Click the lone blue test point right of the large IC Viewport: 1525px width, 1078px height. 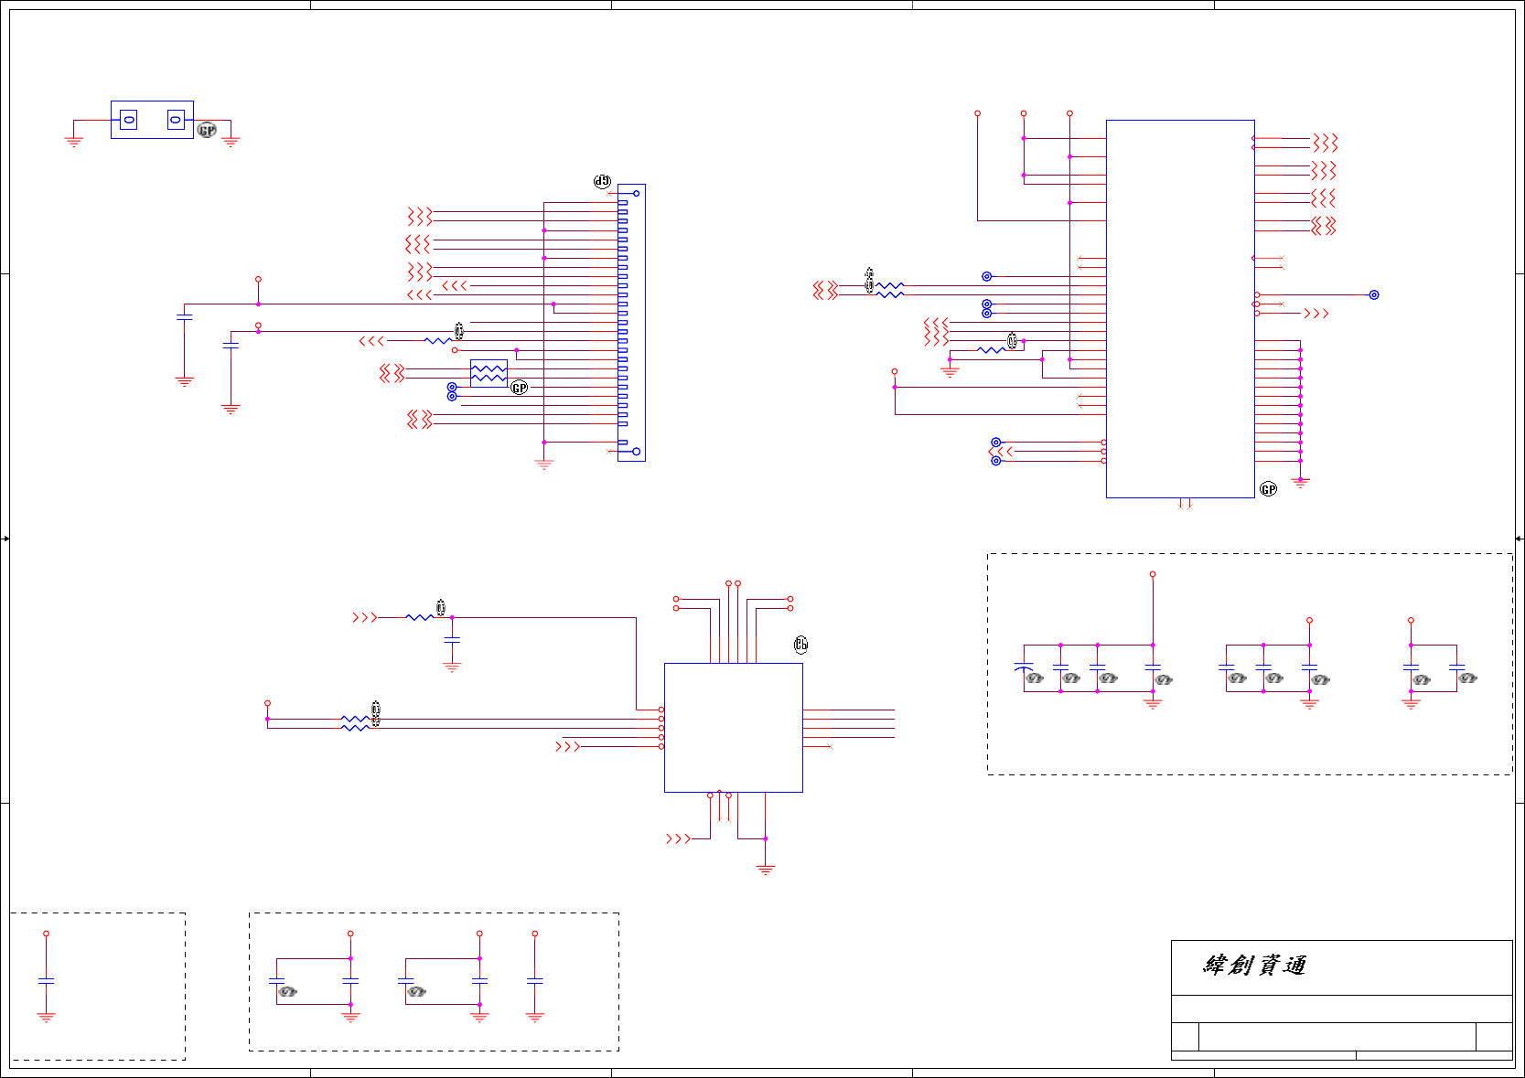pyautogui.click(x=1374, y=294)
